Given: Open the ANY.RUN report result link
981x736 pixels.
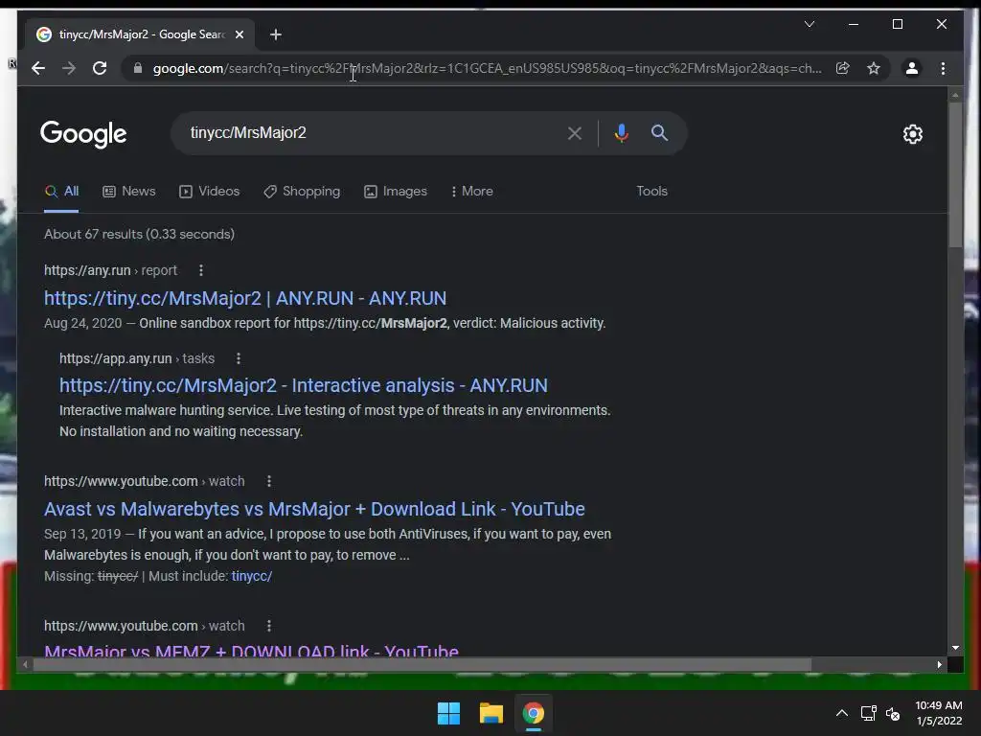Looking at the screenshot, I should [x=245, y=299].
